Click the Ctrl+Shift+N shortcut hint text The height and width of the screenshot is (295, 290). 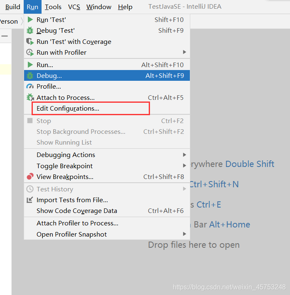point(214,184)
